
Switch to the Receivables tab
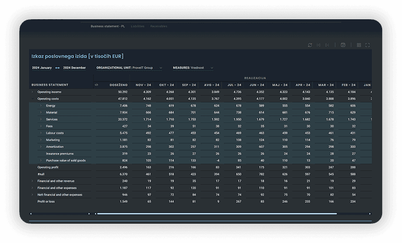158,26
